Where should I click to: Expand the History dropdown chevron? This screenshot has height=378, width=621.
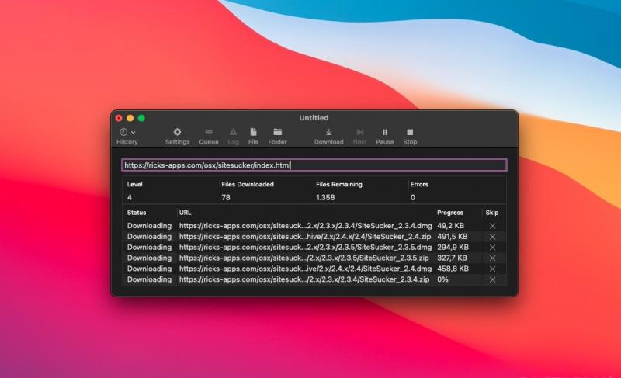[x=133, y=132]
